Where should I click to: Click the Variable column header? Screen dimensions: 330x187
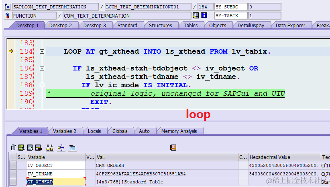click(56, 157)
